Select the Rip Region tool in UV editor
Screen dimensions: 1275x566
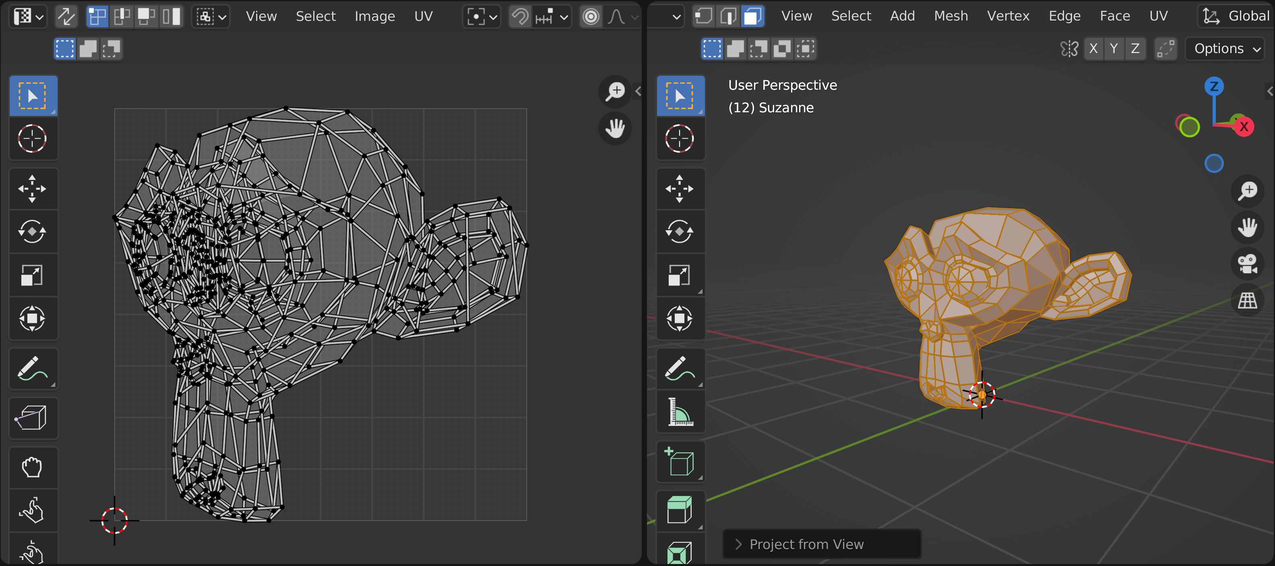coord(33,418)
